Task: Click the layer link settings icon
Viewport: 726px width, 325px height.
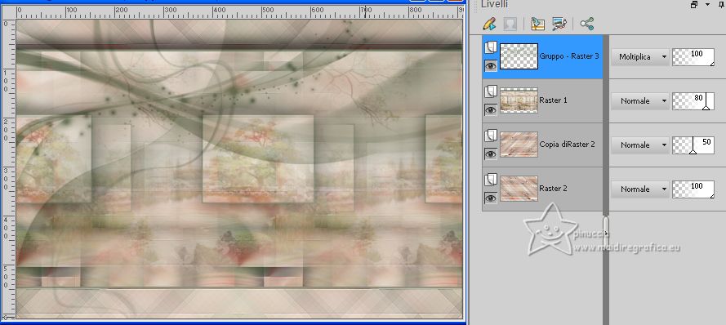Action: point(559,24)
